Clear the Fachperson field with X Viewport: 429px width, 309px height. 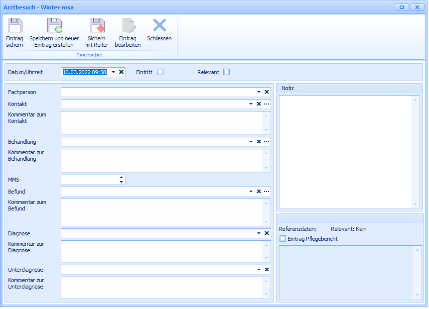[267, 92]
